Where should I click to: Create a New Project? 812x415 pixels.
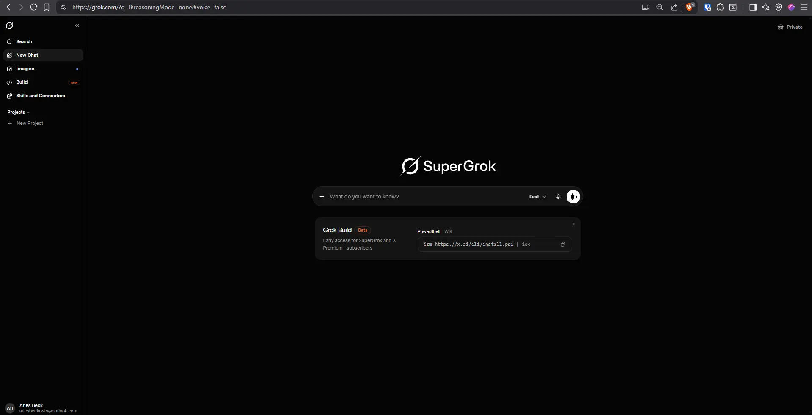(x=25, y=123)
